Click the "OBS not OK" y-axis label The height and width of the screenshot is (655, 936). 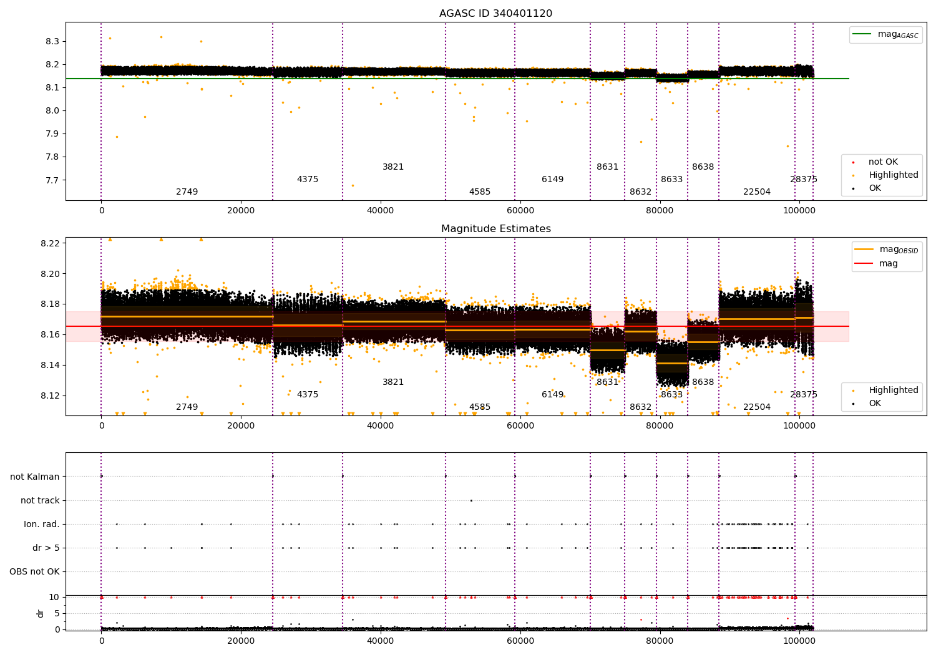click(x=34, y=572)
